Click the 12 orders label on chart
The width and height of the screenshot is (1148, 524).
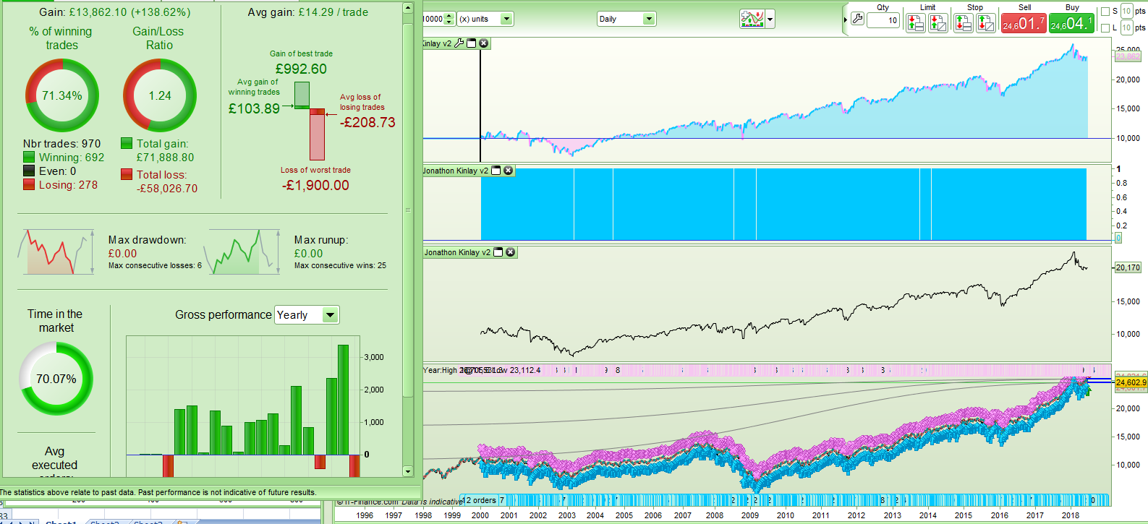coord(480,500)
